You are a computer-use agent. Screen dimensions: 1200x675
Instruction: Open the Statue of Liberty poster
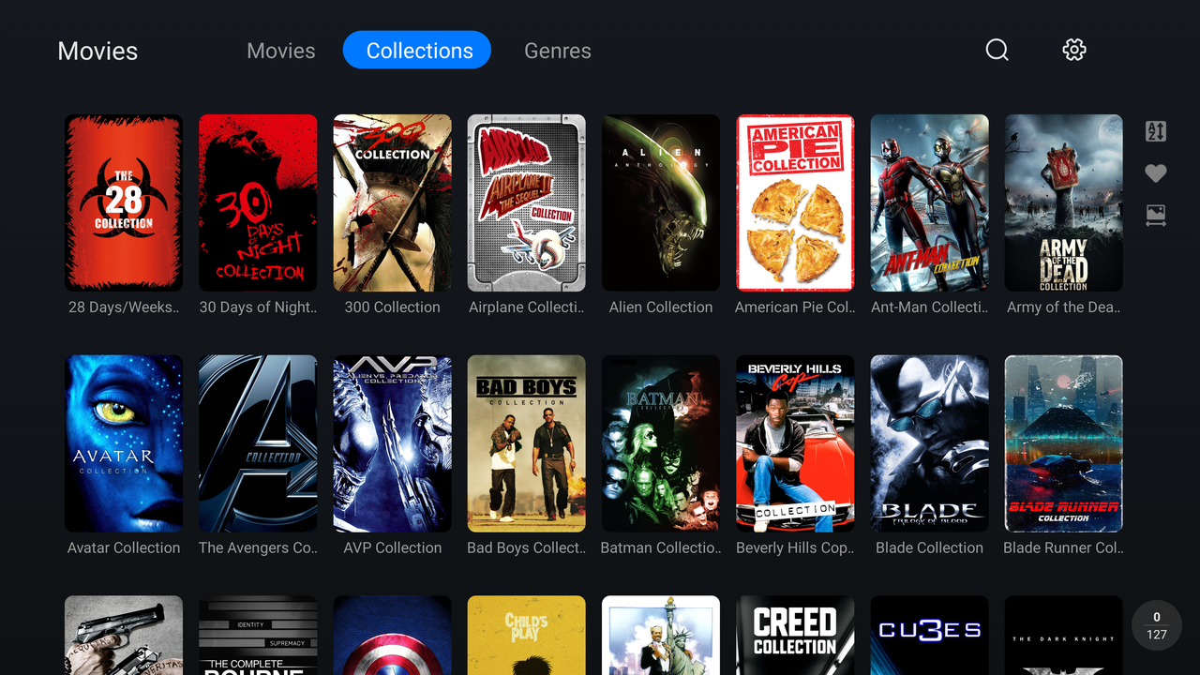[661, 636]
